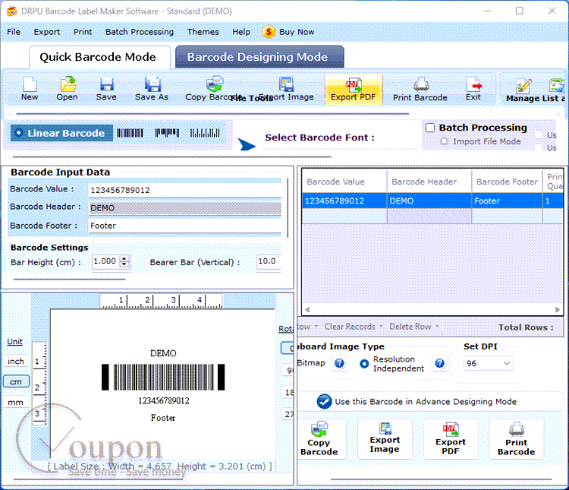Click the Bearer Bar (Vertical) value field

(269, 261)
